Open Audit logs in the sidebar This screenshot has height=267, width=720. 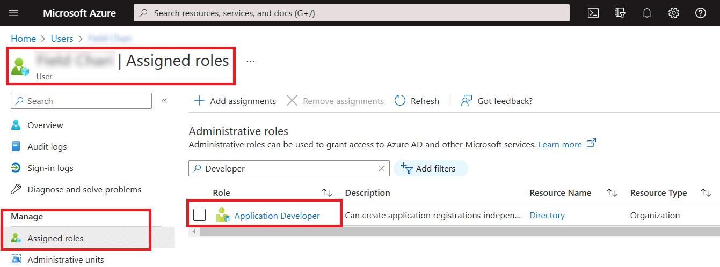coord(47,146)
